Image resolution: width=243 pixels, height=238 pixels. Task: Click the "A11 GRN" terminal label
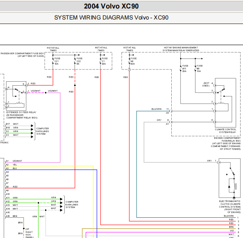12,198
